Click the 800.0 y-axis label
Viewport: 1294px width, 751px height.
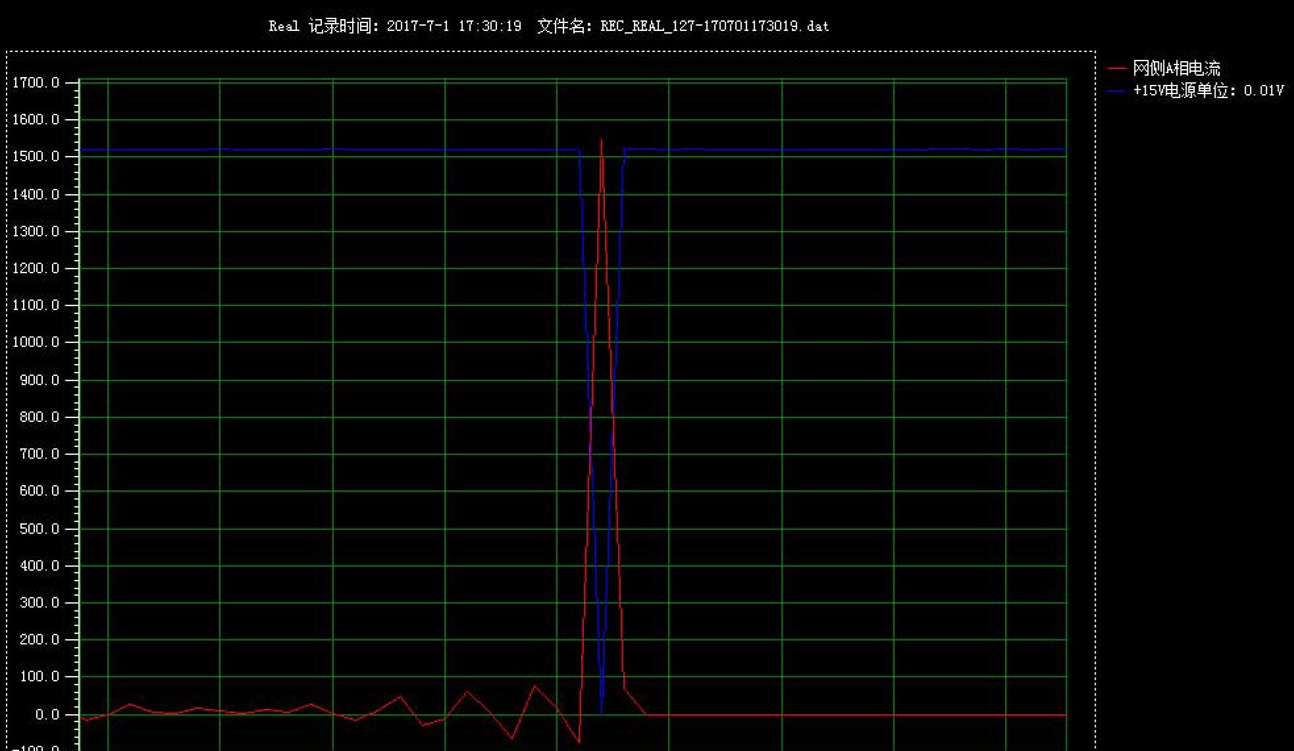tap(39, 417)
